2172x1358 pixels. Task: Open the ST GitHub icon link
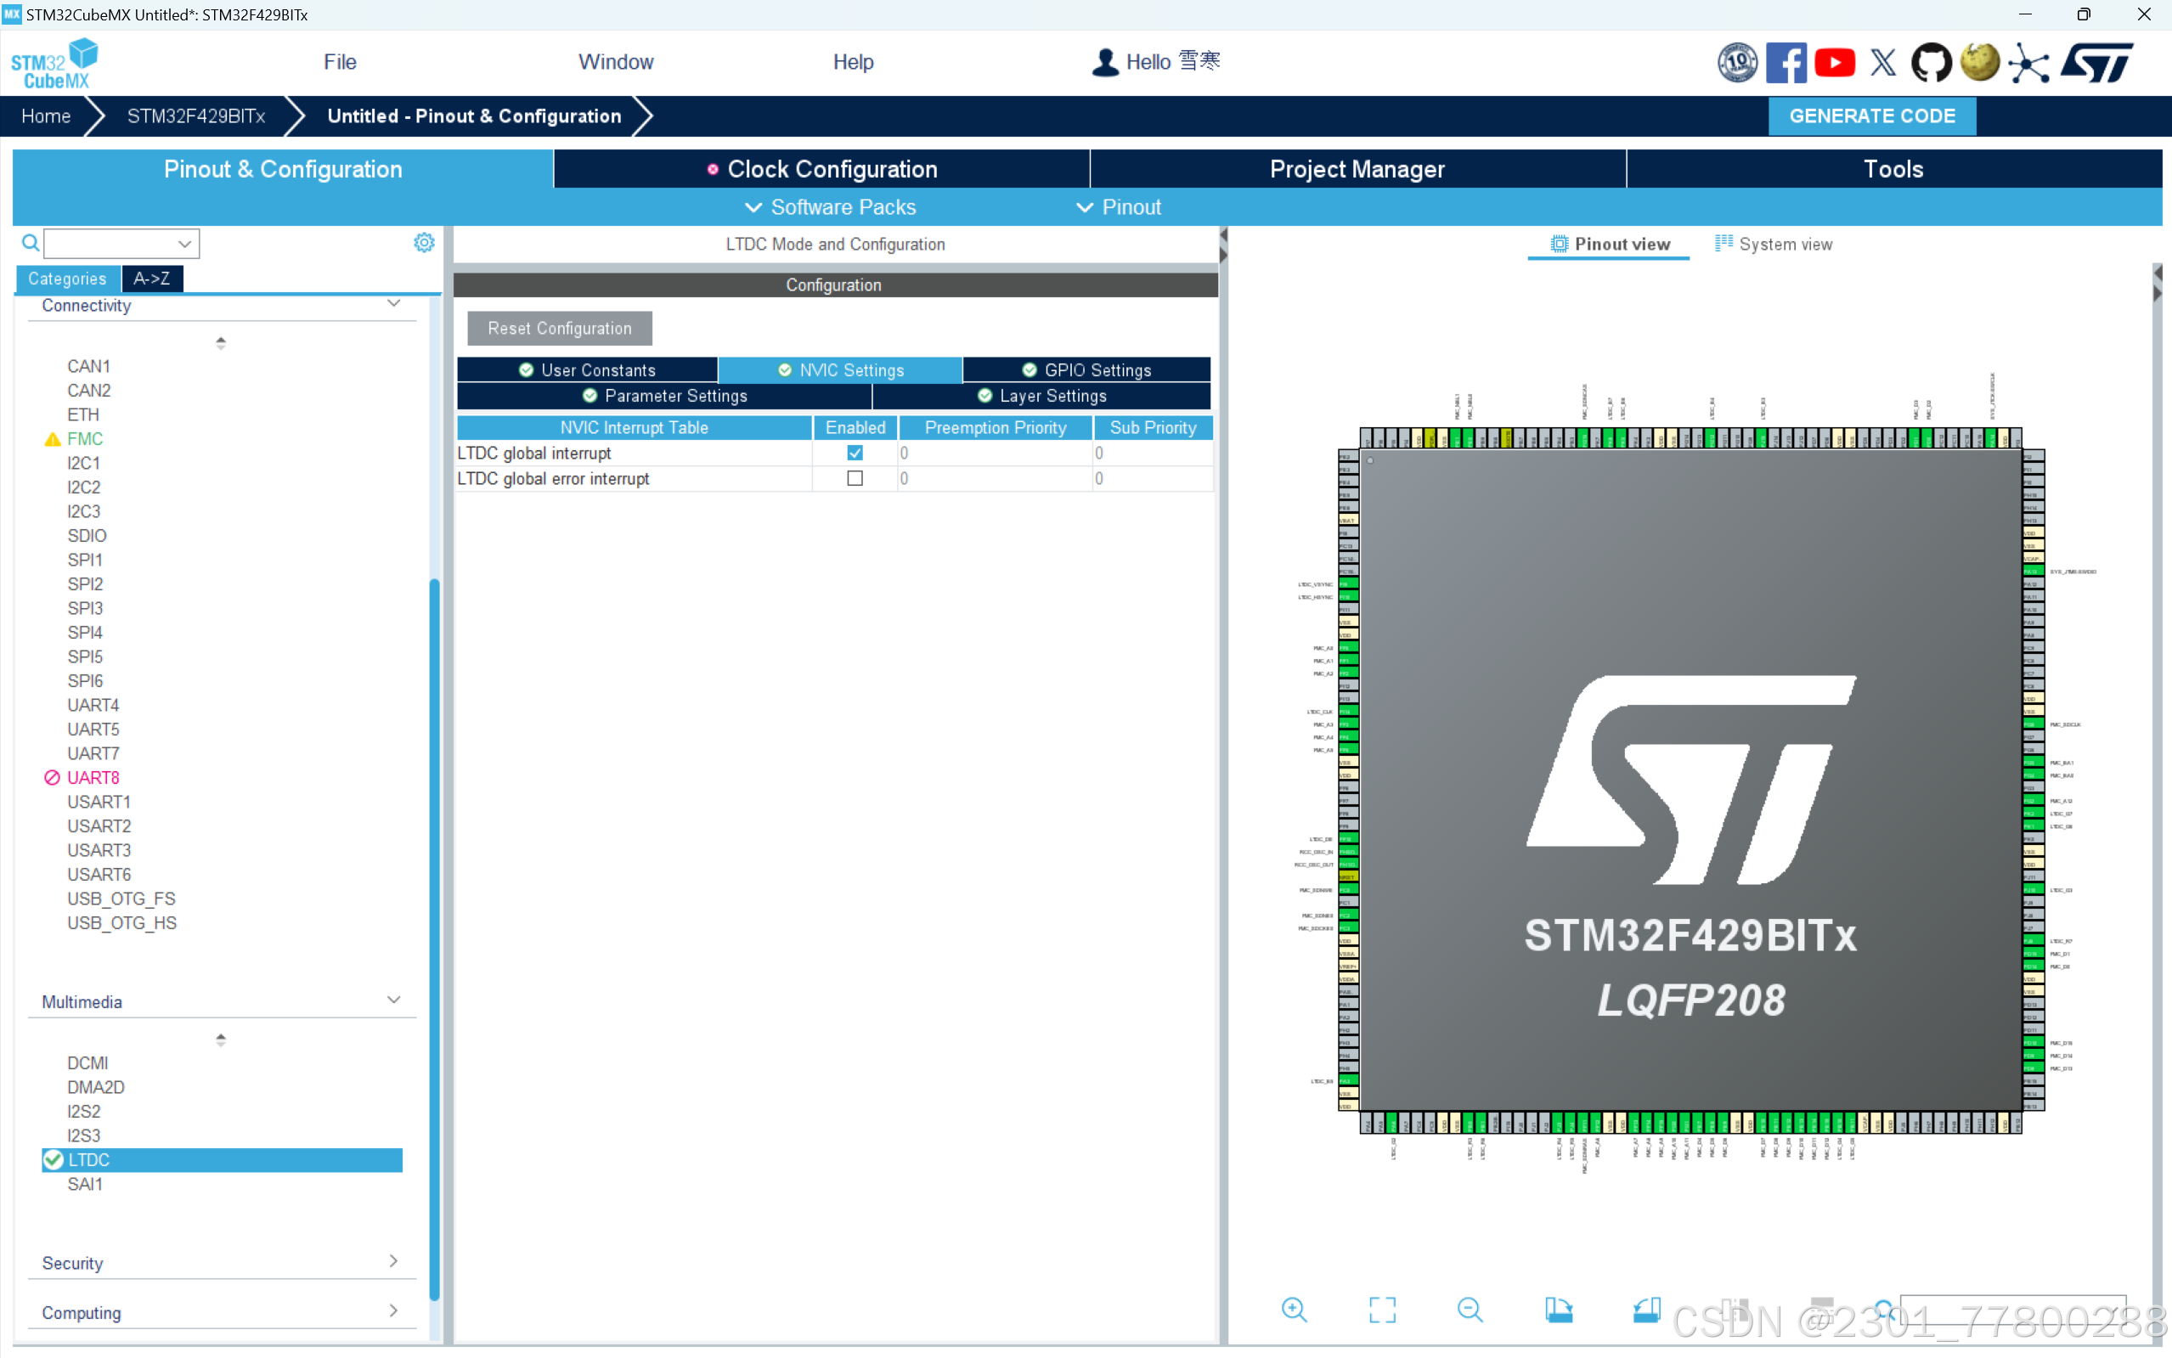click(1931, 62)
